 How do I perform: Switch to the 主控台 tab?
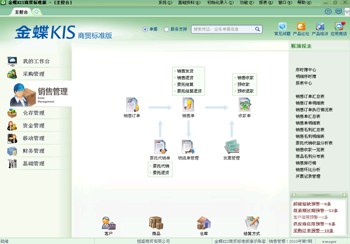coord(21,12)
